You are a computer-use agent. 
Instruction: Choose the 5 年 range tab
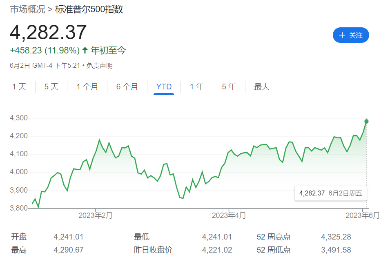[x=229, y=87]
